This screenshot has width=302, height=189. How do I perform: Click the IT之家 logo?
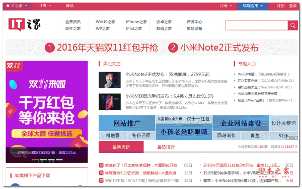coord(25,25)
